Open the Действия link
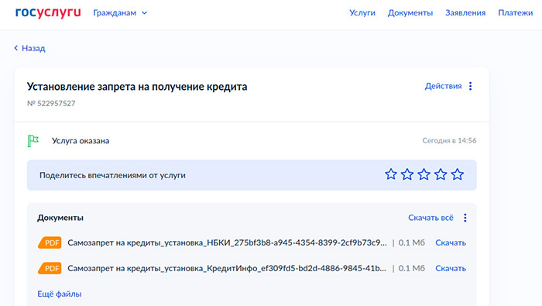The height and width of the screenshot is (306, 542). [x=443, y=86]
